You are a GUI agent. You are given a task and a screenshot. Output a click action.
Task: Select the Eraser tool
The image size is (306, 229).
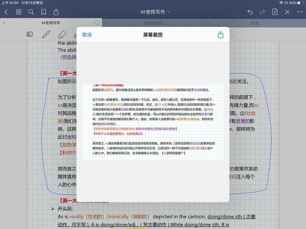62,34
